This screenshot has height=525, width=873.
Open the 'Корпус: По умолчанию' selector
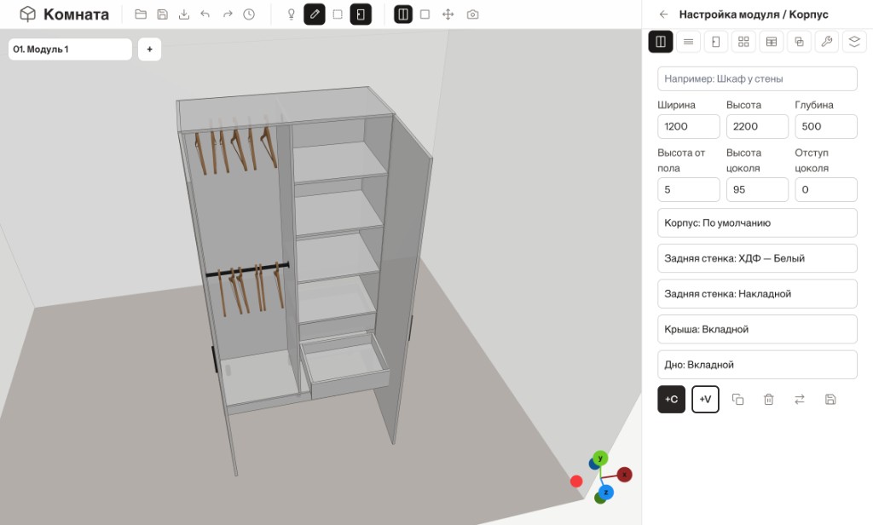click(757, 222)
